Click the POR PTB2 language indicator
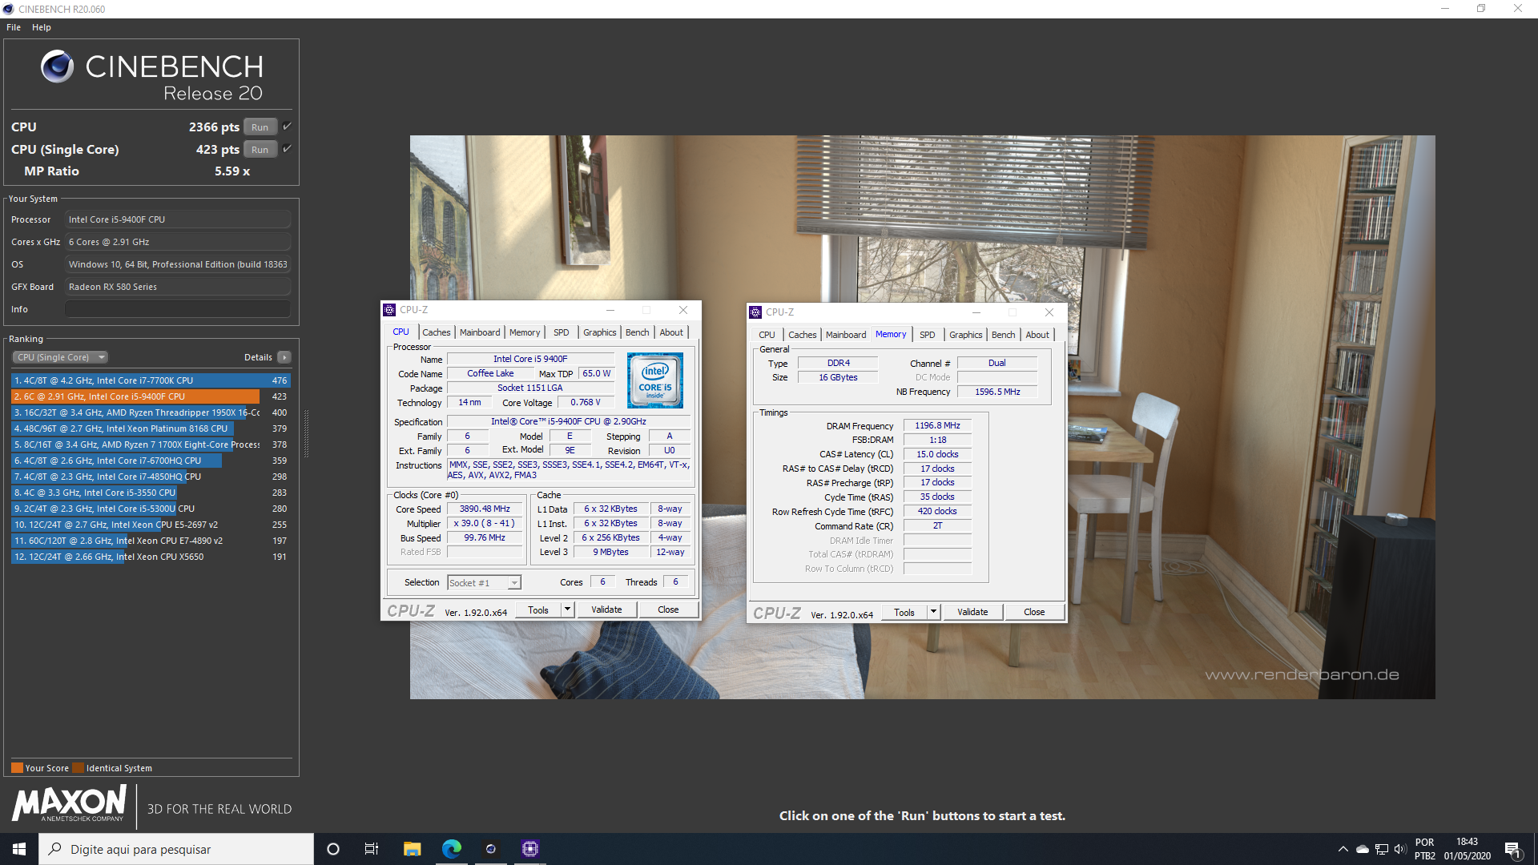Viewport: 1538px width, 865px height. click(x=1424, y=849)
